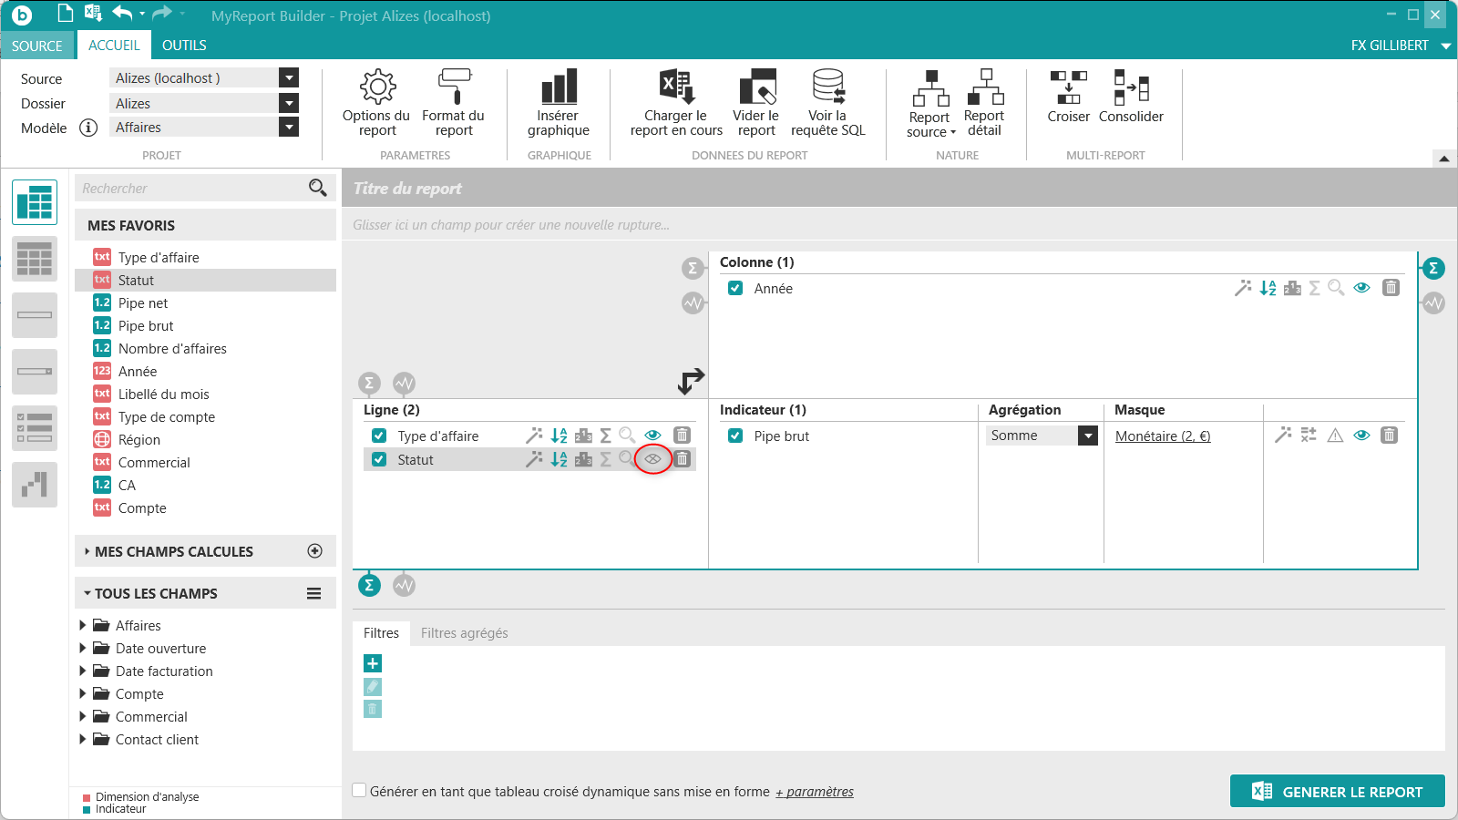Open Options du report settings

point(376,102)
